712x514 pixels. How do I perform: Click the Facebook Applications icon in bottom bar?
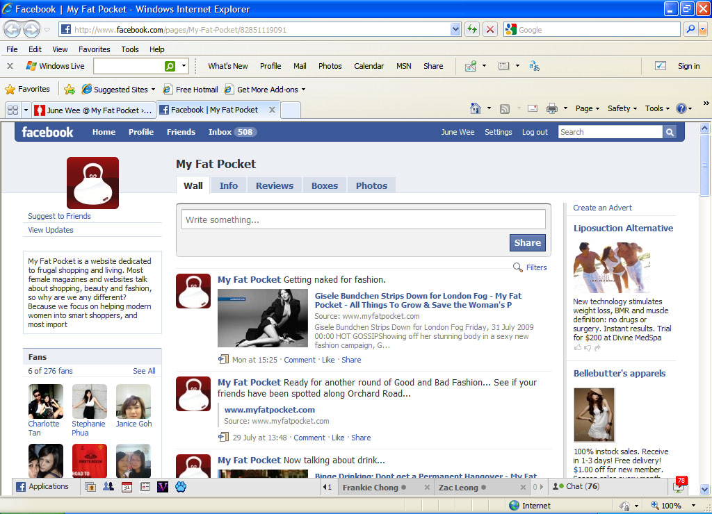click(x=21, y=487)
